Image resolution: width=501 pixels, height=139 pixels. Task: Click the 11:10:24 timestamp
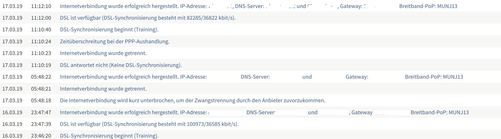click(x=41, y=42)
